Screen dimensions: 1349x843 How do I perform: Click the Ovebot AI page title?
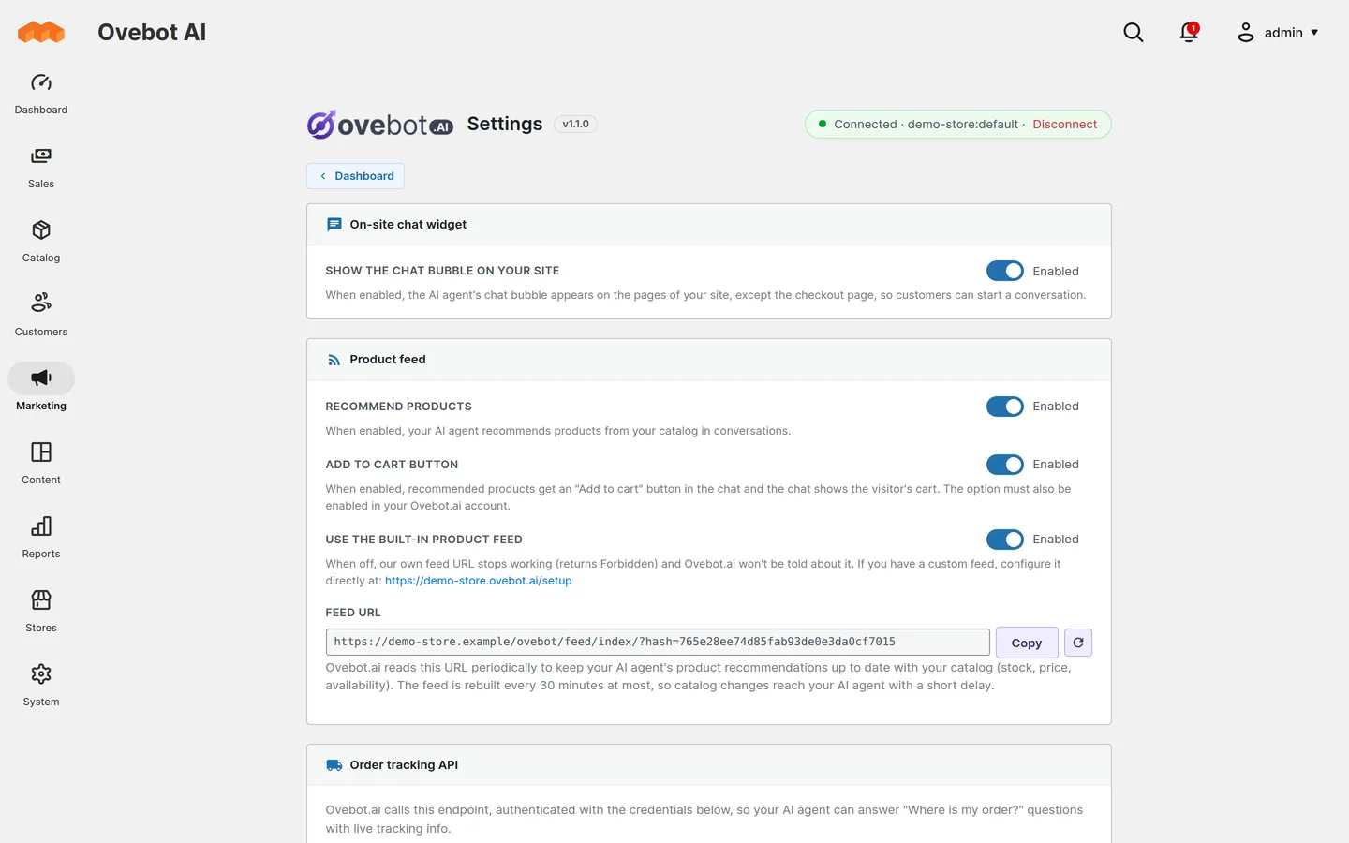[152, 33]
